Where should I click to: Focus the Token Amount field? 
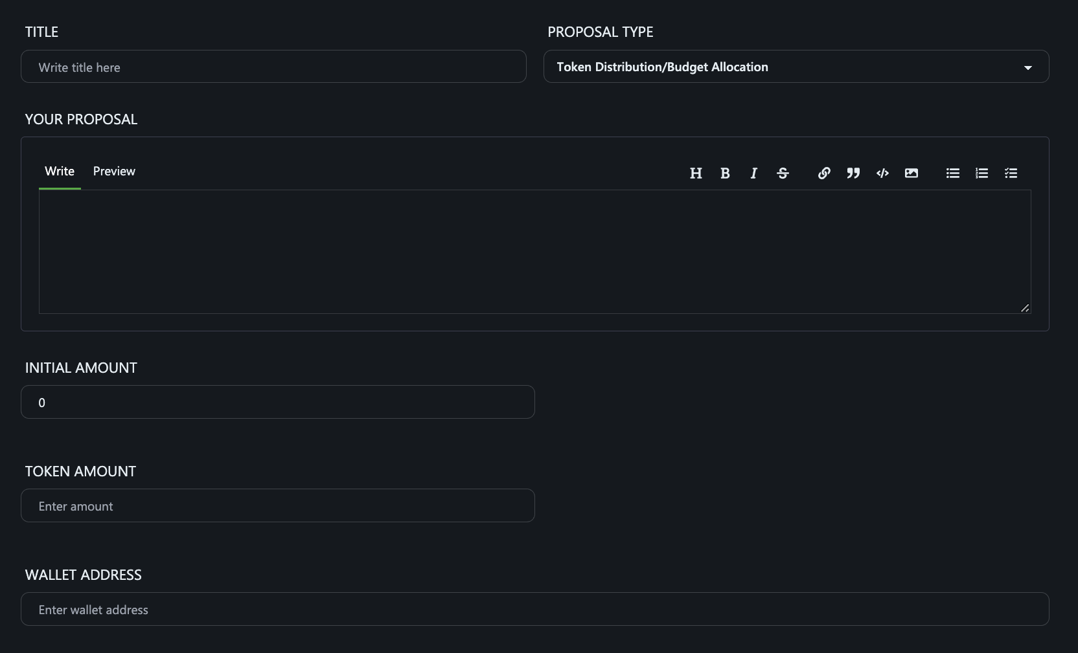tap(278, 505)
